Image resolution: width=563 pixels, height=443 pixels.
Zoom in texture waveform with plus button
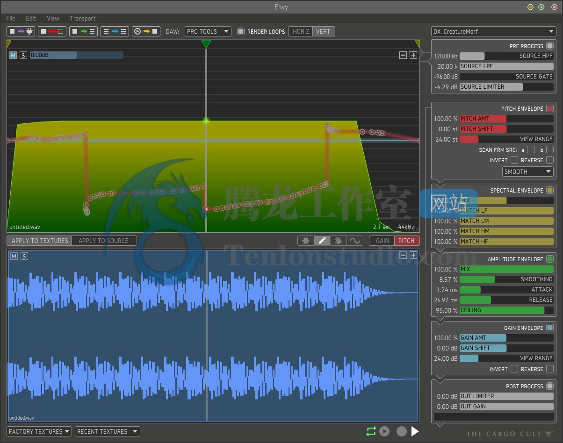coord(413,255)
